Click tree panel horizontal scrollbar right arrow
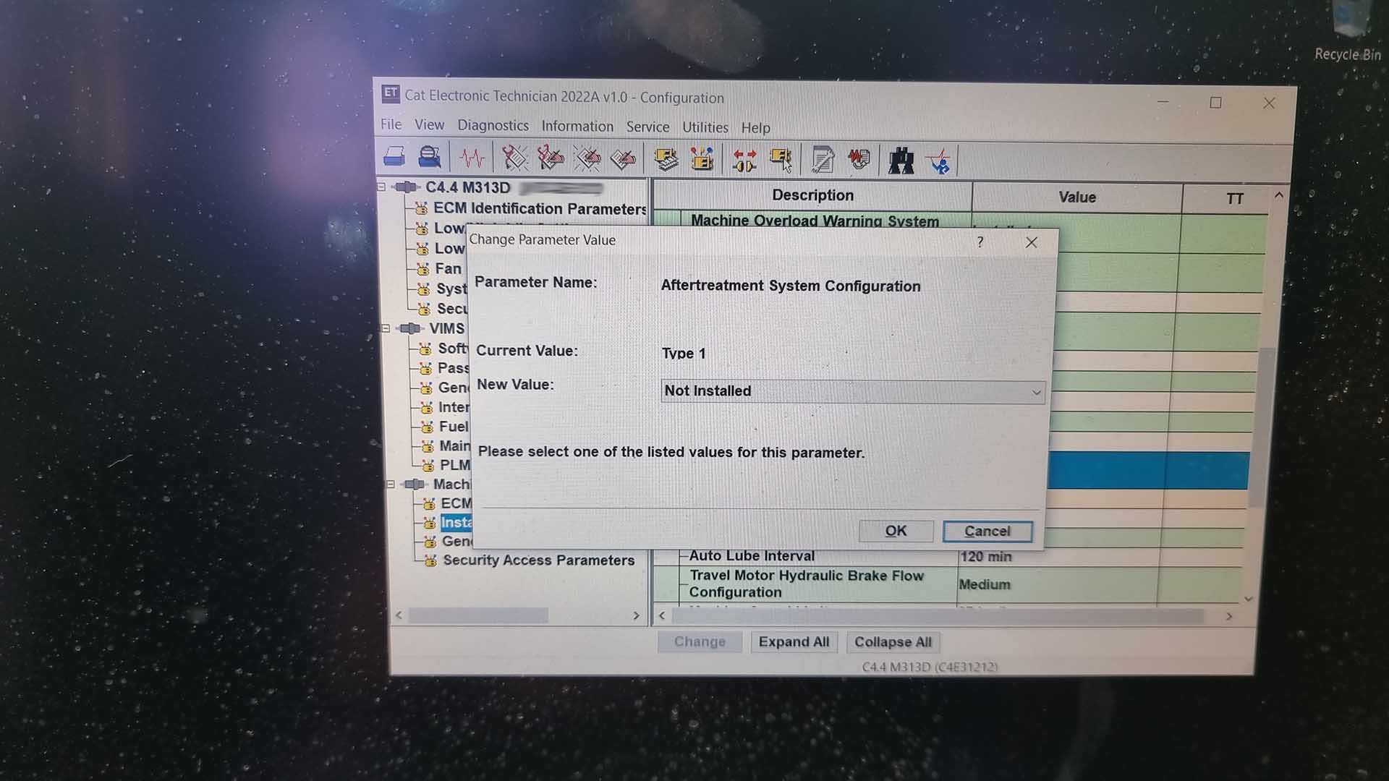Image resolution: width=1389 pixels, height=781 pixels. point(636,616)
